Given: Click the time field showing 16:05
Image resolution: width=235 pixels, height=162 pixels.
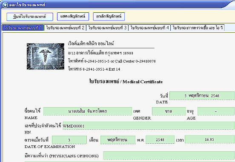Looking at the screenshot, I should [209, 139].
